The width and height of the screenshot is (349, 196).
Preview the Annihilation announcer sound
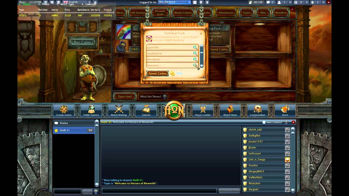[195, 53]
